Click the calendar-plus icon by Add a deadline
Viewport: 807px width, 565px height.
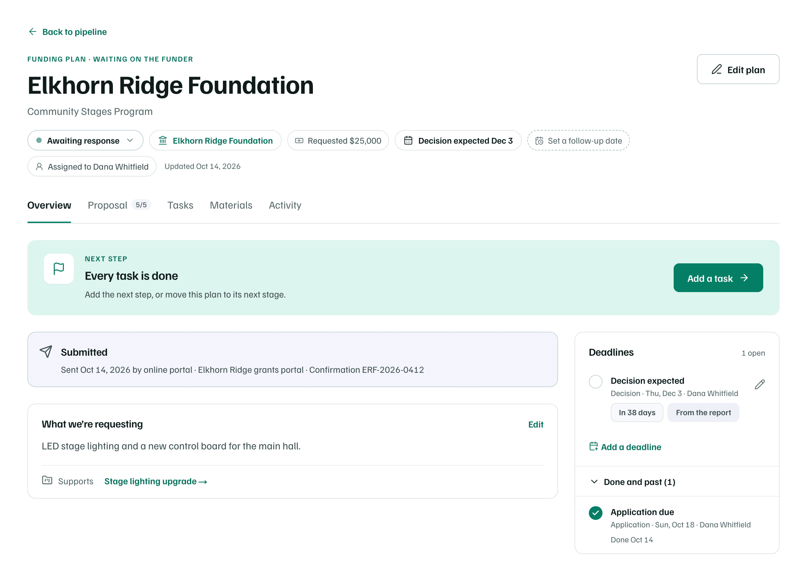593,446
